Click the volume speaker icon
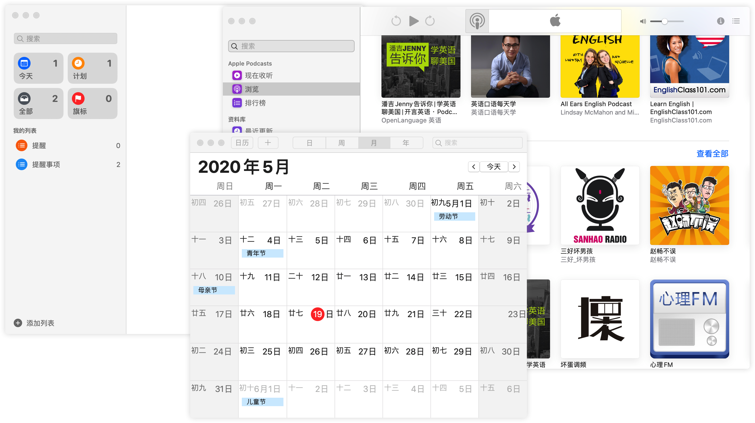 tap(643, 21)
